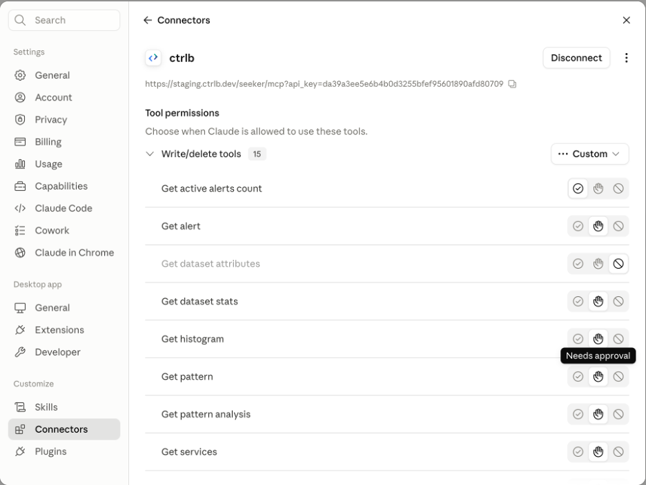
Task: Click the Capabilities briefcase icon
Action: pyautogui.click(x=20, y=186)
